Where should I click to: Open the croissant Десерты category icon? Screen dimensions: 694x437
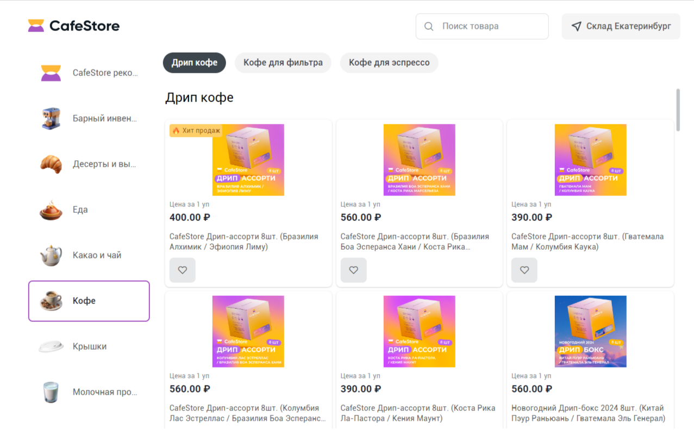[x=51, y=164]
